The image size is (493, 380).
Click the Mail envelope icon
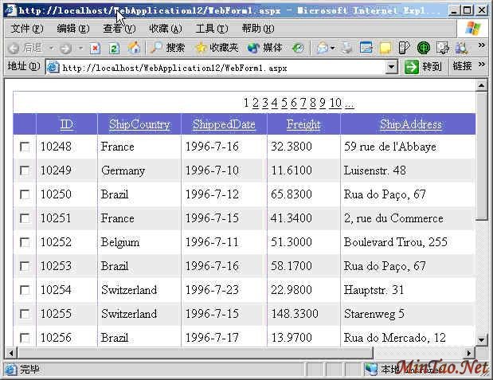322,48
